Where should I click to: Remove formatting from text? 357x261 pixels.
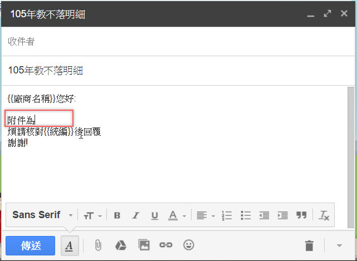324,215
